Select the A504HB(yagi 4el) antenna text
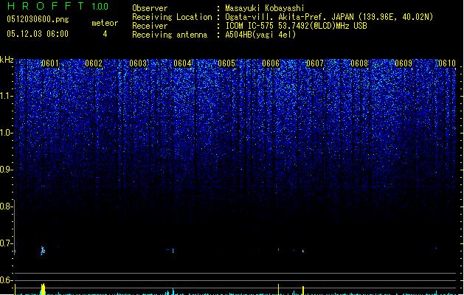The height and width of the screenshot is (295, 464). [x=260, y=35]
